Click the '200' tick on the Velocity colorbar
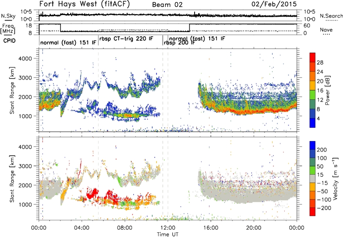The image size is (343, 237). [322, 150]
